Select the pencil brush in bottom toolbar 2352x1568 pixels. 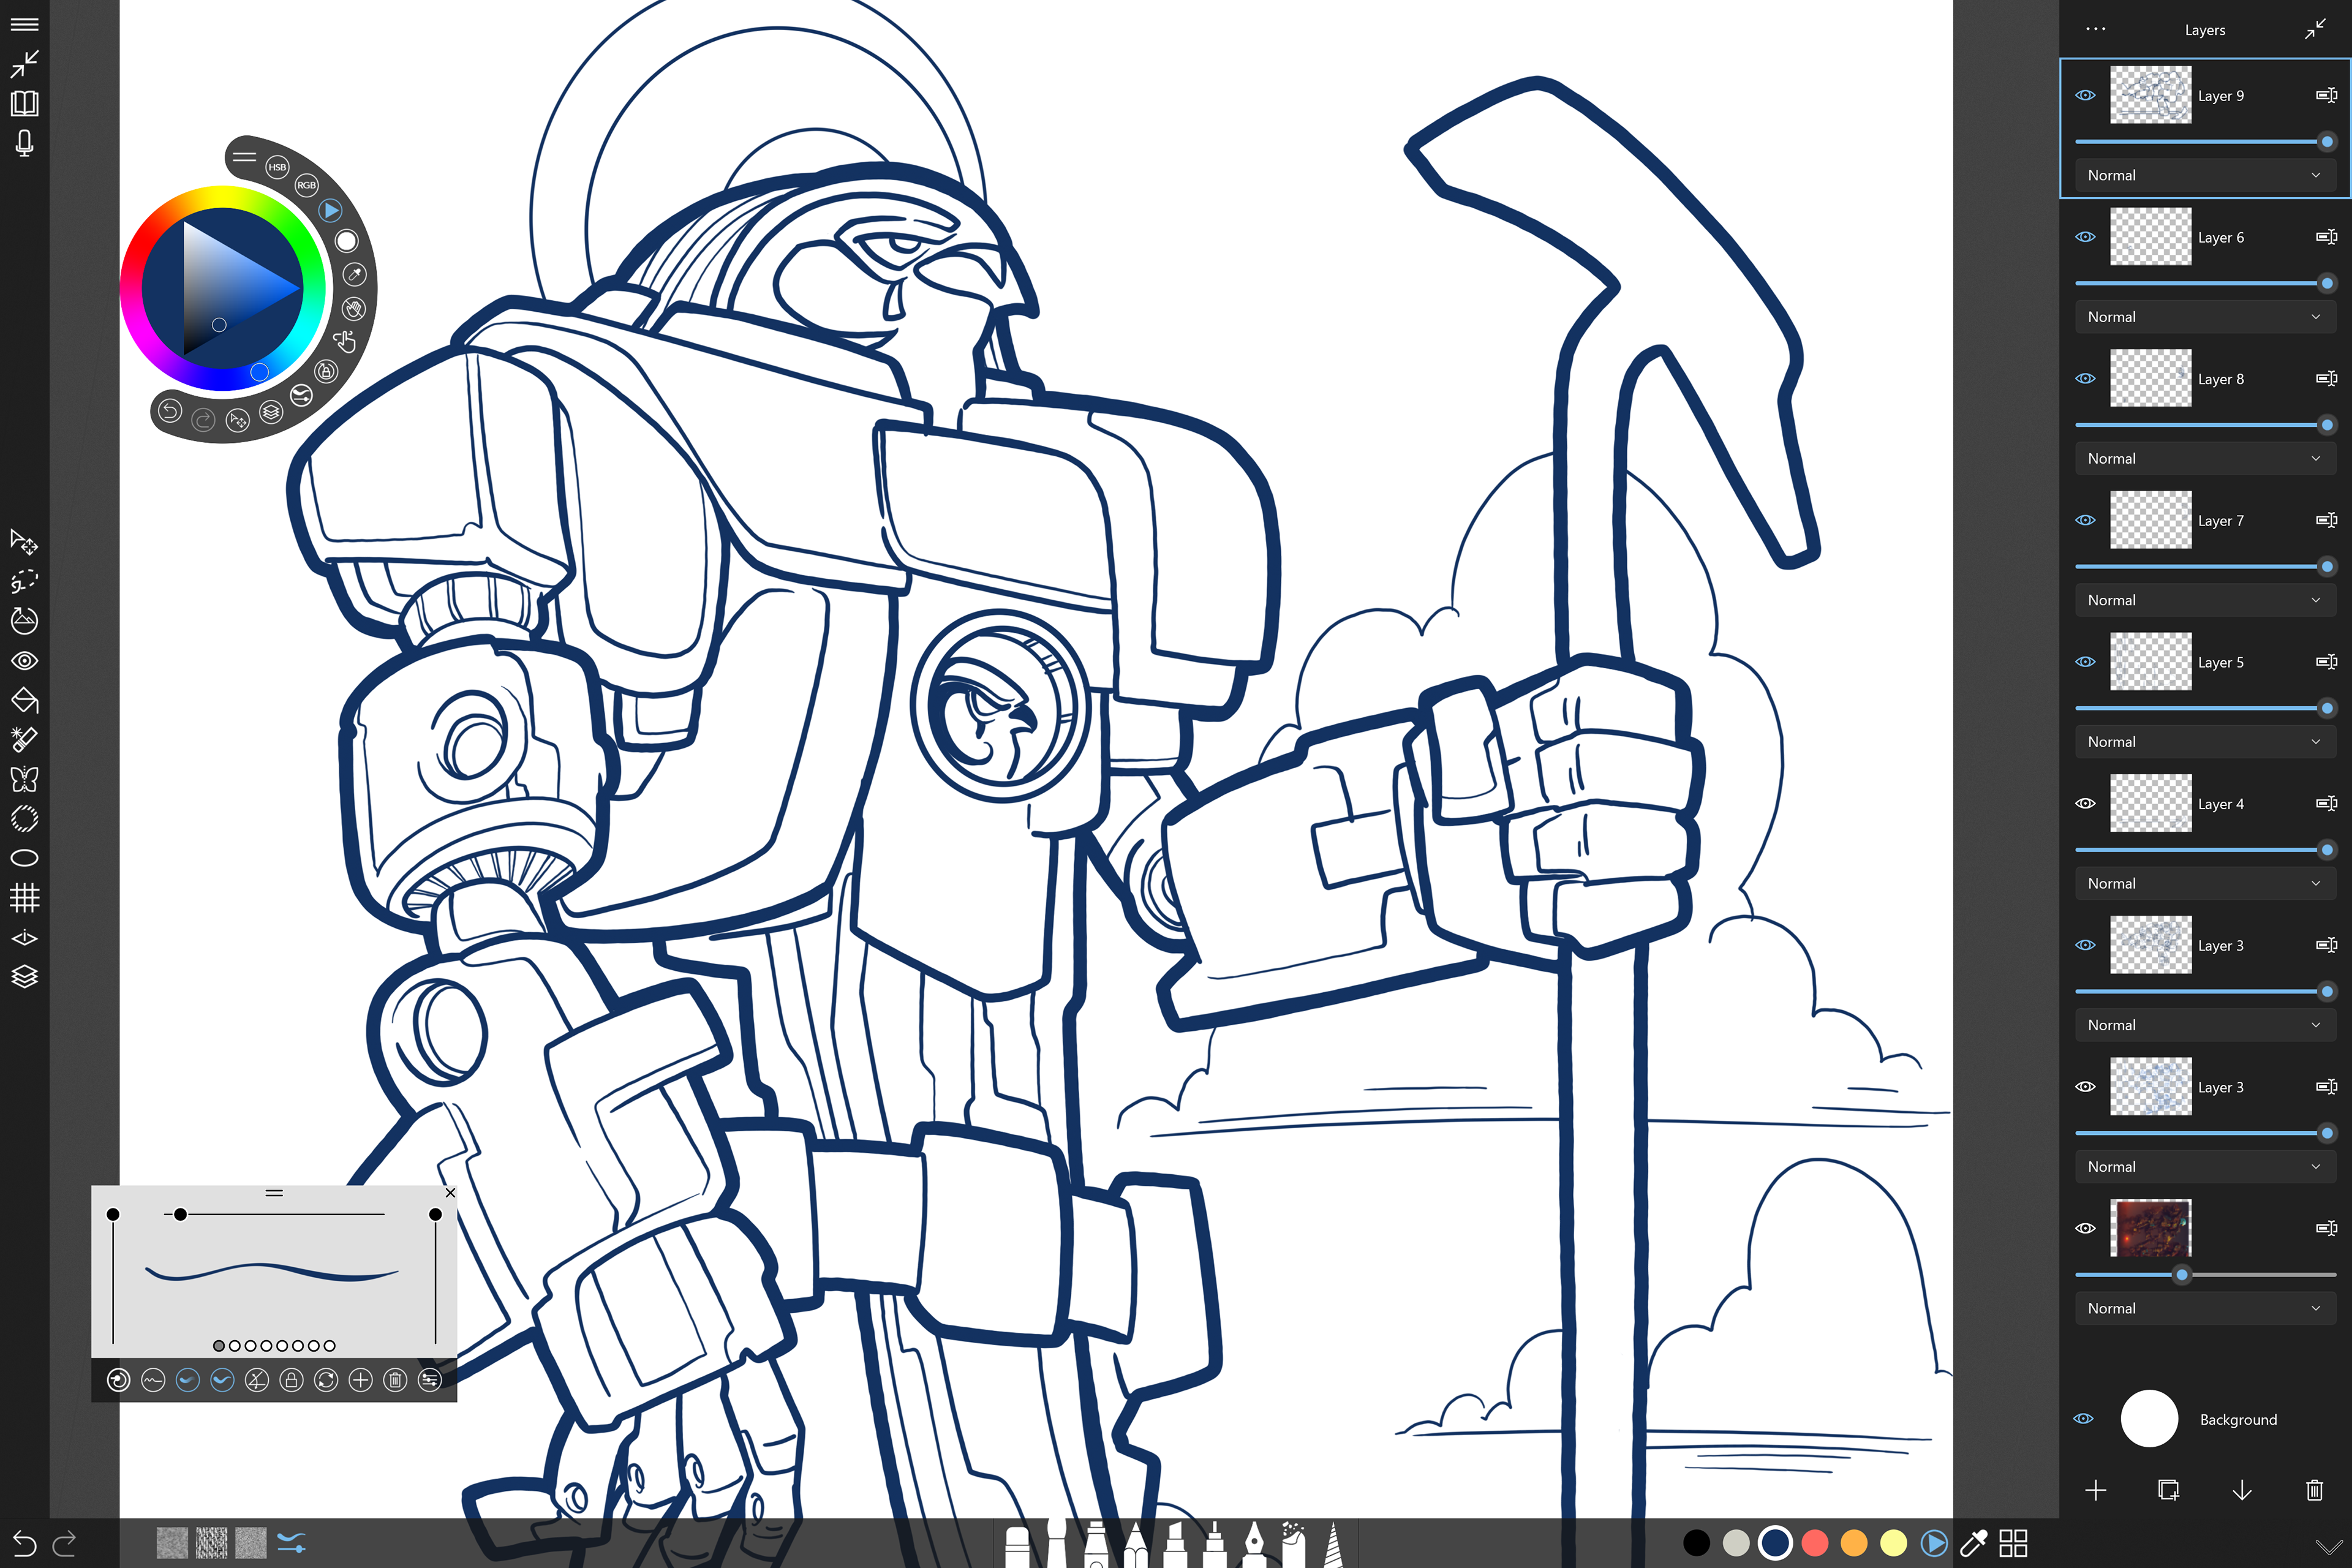(x=1136, y=1544)
